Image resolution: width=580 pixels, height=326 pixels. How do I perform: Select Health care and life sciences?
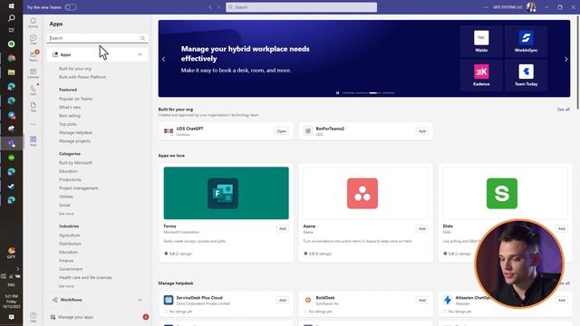(85, 278)
